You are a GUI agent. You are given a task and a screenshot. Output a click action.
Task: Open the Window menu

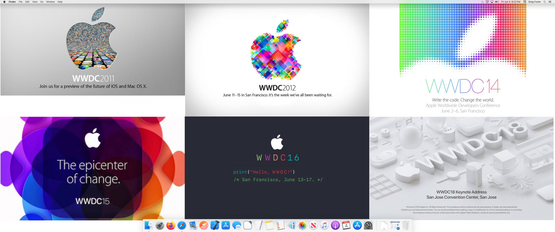click(x=51, y=2)
